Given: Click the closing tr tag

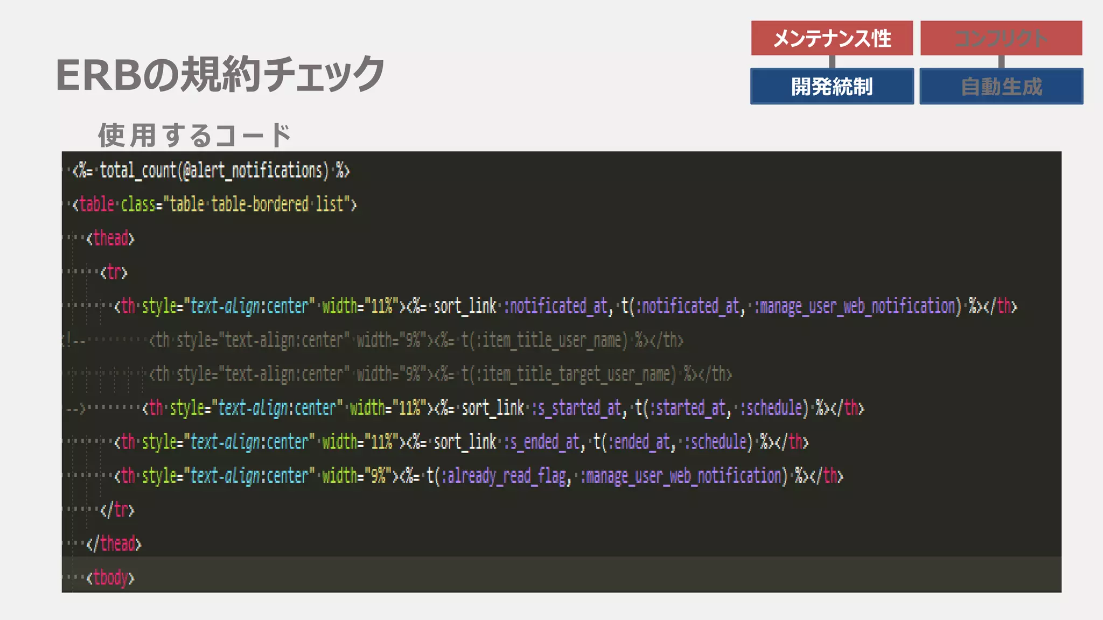Looking at the screenshot, I should pyautogui.click(x=117, y=510).
